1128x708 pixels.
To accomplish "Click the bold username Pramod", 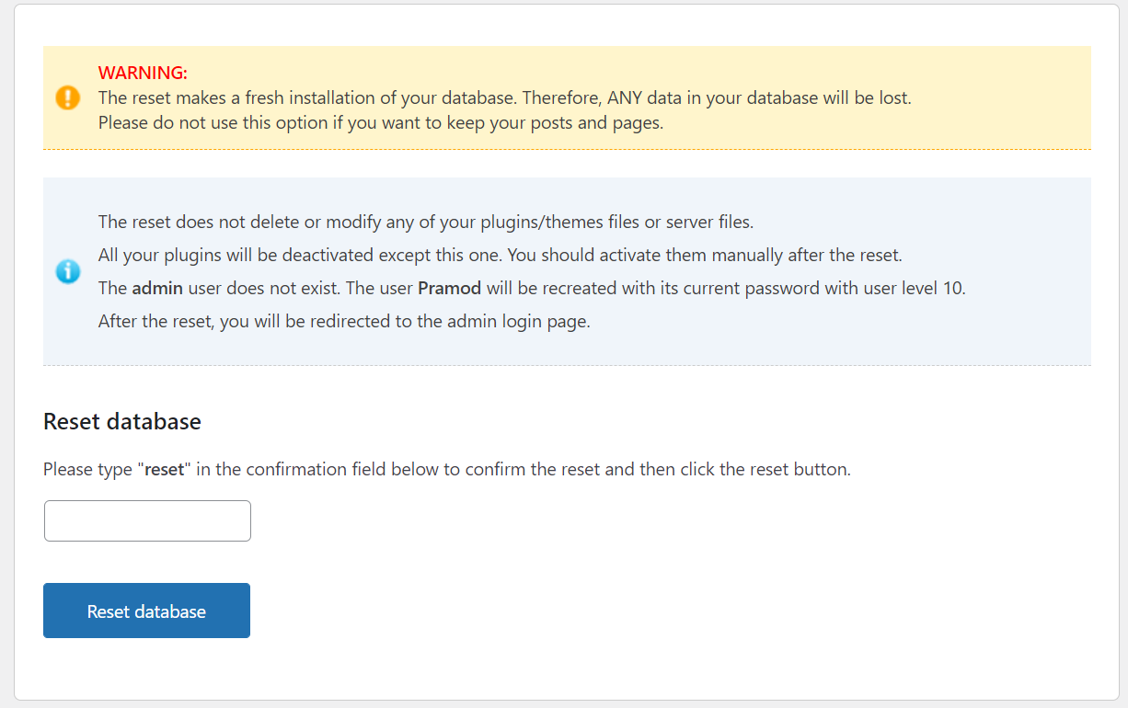I will point(449,288).
